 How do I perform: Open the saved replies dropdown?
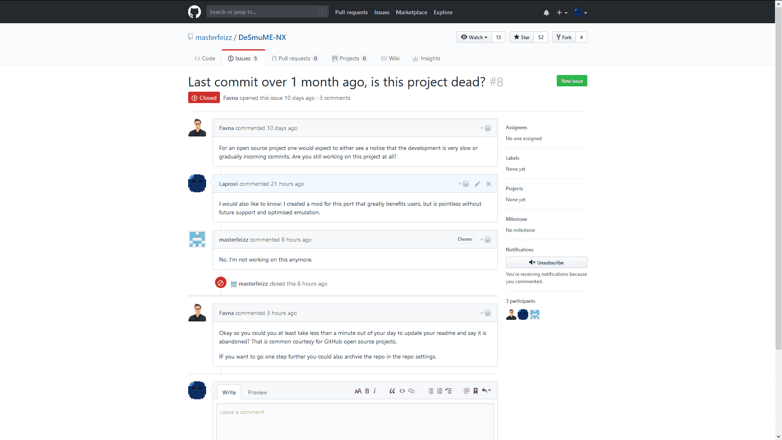coord(486,391)
